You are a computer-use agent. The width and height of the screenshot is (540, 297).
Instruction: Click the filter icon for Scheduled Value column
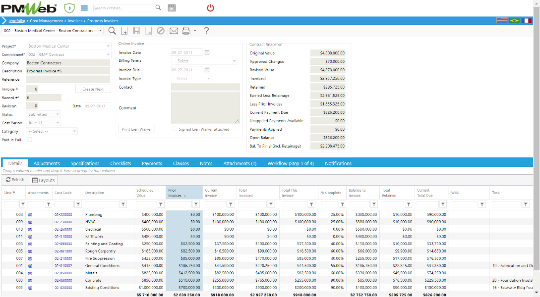click(x=161, y=204)
